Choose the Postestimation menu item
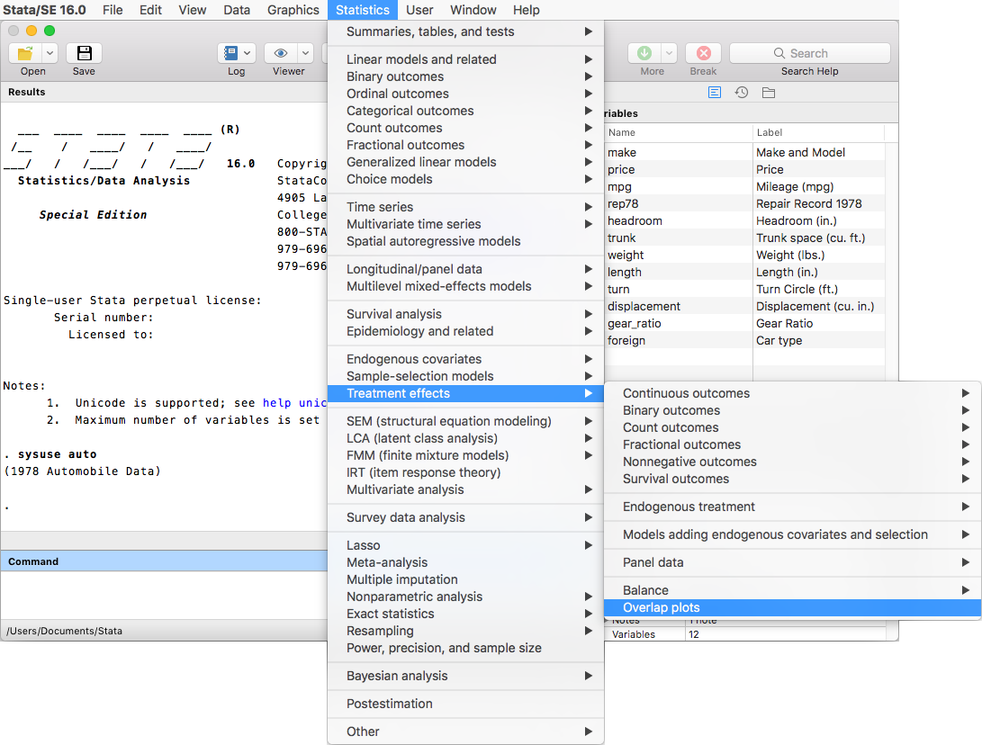This screenshot has height=745, width=982. [465, 704]
